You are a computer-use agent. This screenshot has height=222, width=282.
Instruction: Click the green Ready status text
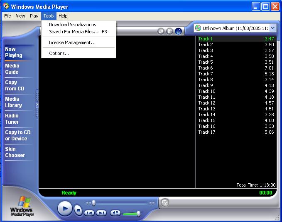click(x=69, y=193)
